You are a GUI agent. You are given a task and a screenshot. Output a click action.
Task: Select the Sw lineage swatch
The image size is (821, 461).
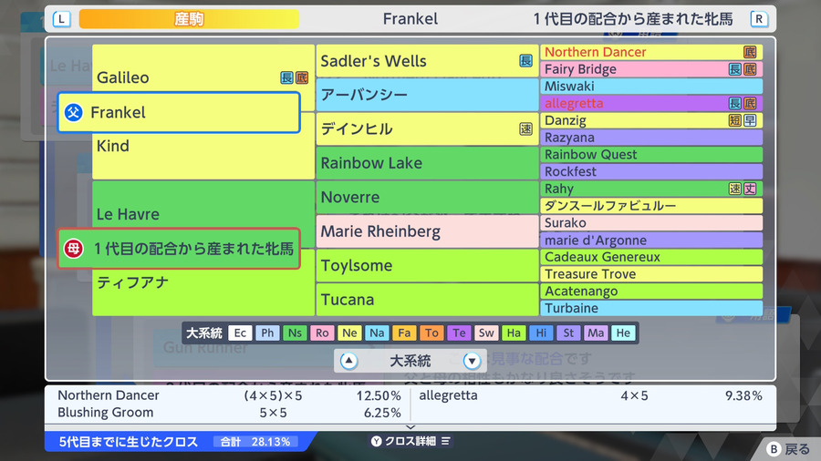[x=486, y=333]
